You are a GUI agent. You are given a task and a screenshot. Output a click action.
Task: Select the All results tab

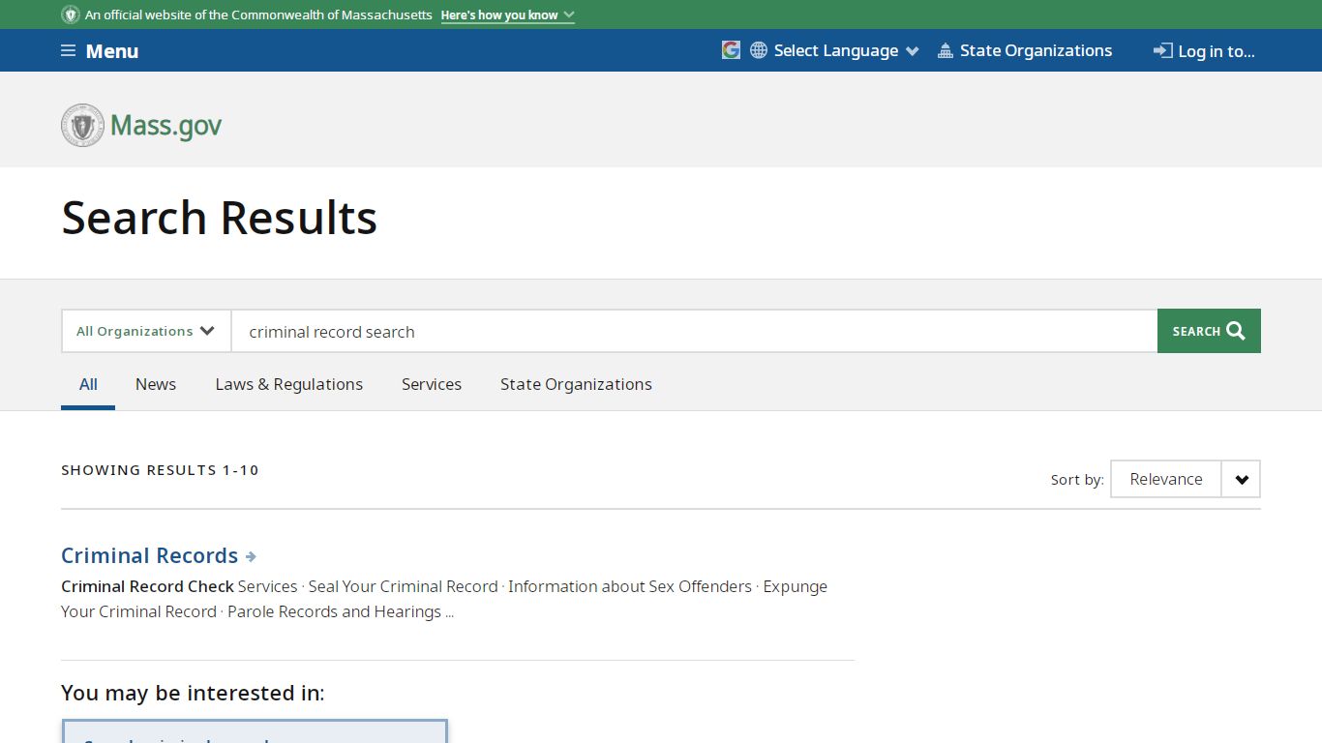(x=88, y=384)
